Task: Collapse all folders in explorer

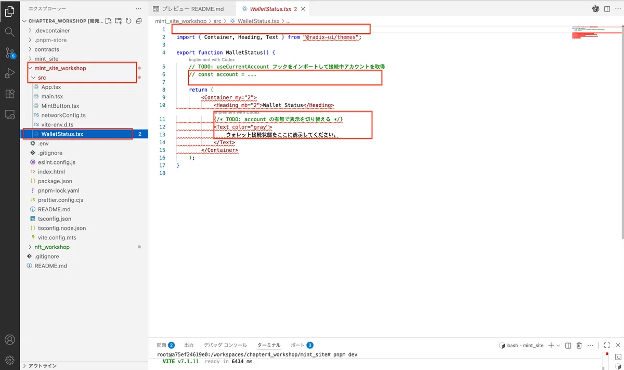Action: pyautogui.click(x=139, y=21)
